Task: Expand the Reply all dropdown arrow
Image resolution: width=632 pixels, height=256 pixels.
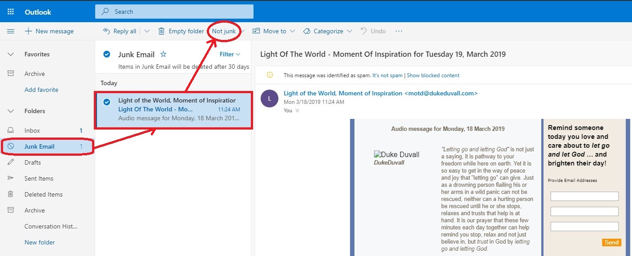Action: 147,32
